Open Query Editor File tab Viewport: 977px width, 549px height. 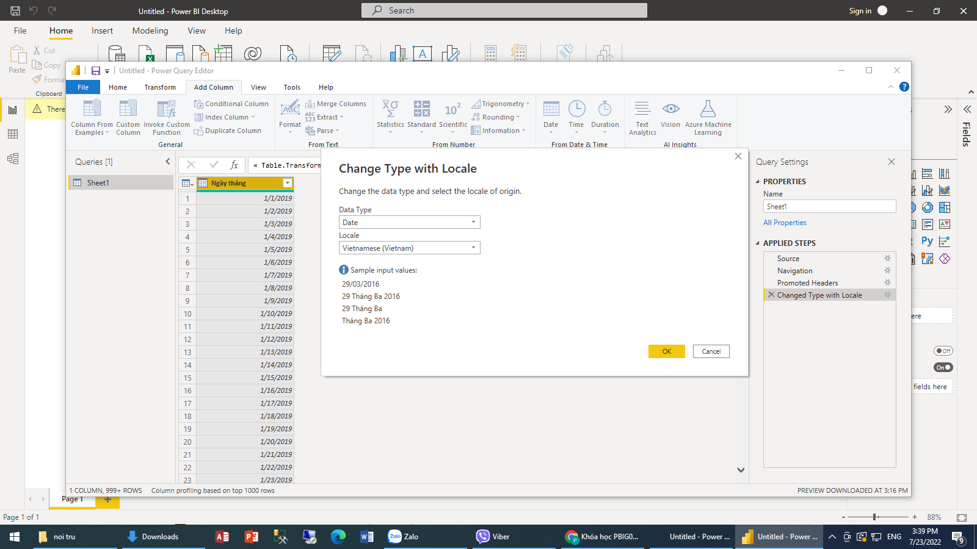pos(83,87)
